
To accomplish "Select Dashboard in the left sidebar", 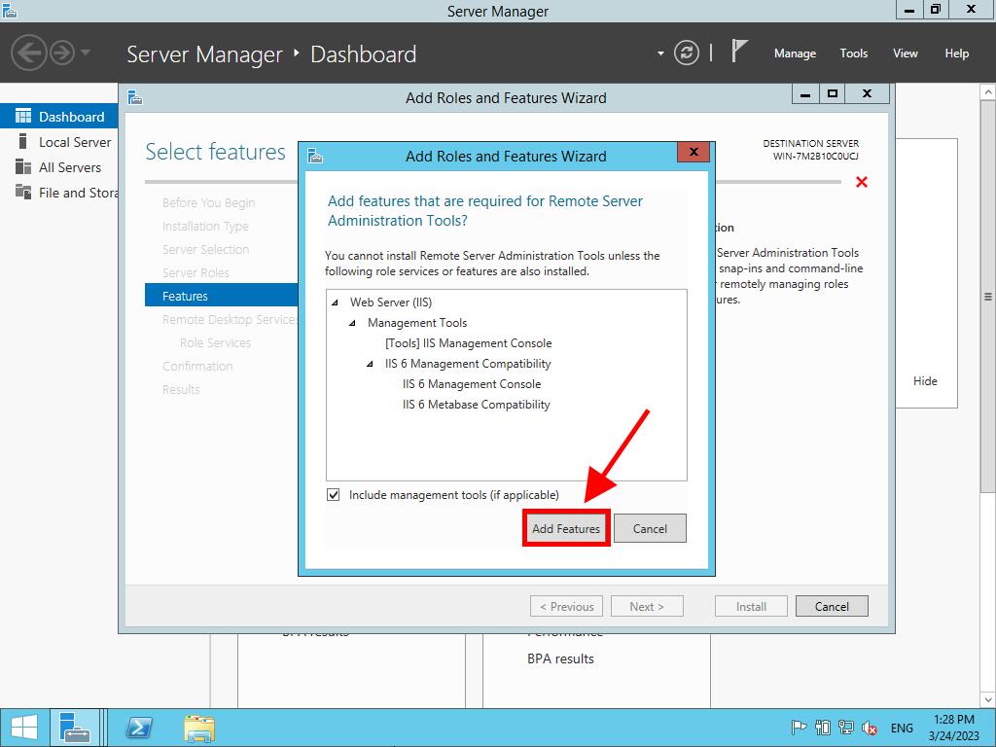I will coord(59,117).
